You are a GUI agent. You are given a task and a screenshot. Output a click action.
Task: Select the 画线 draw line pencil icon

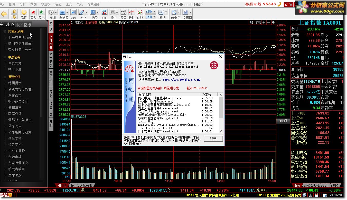82,12
